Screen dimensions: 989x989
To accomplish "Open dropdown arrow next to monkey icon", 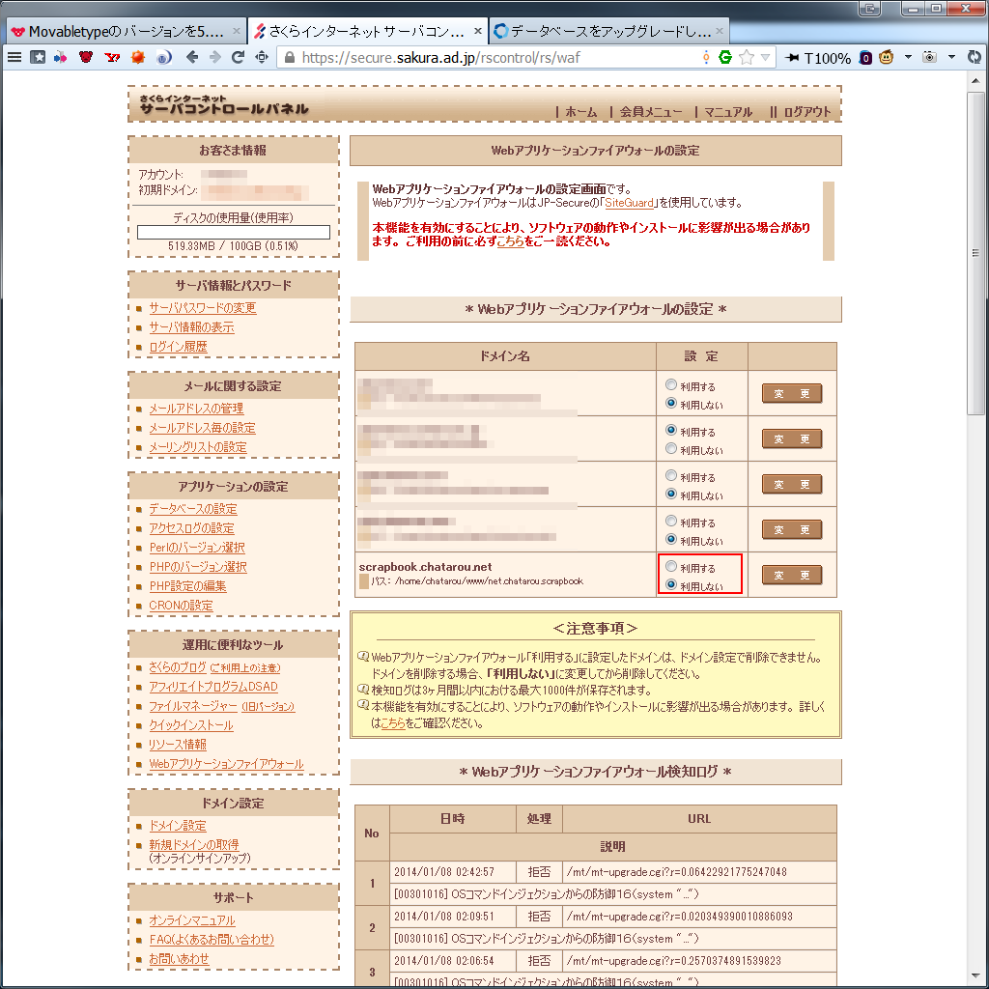I will point(908,57).
